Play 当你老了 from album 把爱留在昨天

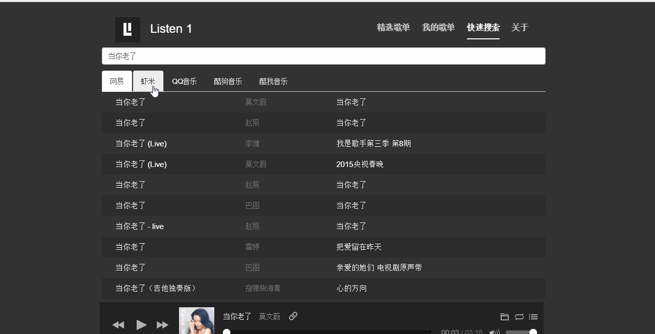pyautogui.click(x=131, y=247)
